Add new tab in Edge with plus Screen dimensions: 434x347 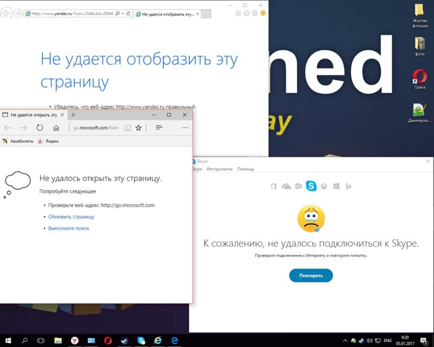73,115
